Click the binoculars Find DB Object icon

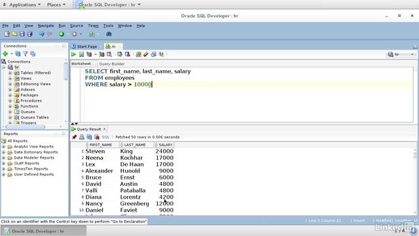coord(109,34)
